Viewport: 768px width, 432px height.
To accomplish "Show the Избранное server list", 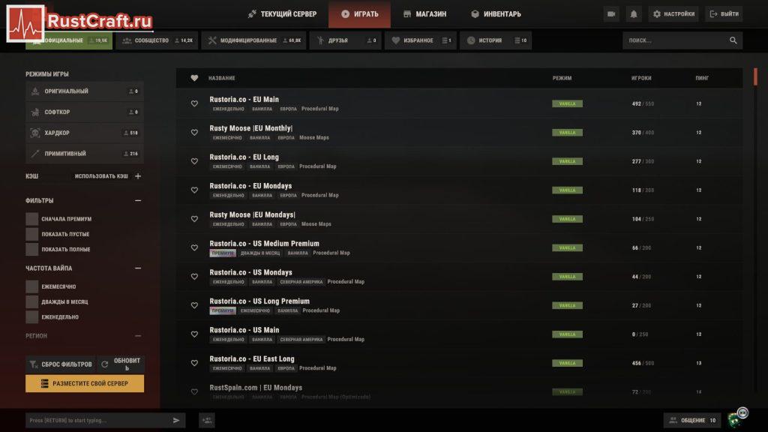I will 421,40.
